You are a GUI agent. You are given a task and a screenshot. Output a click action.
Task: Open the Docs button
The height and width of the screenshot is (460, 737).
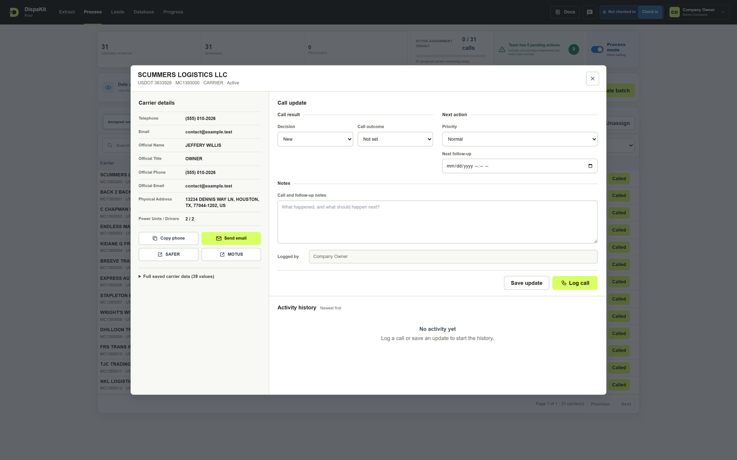565,12
